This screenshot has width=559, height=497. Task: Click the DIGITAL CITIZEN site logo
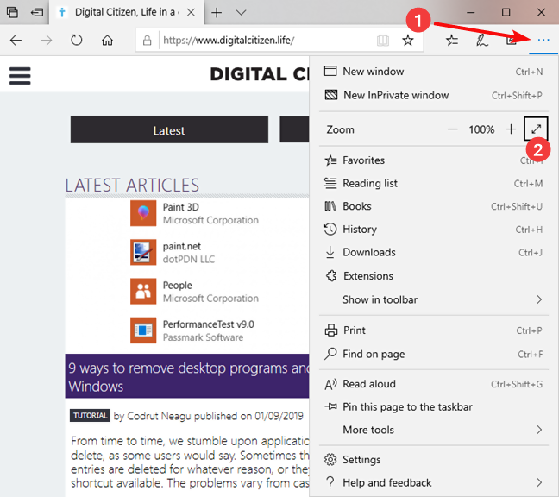tap(260, 74)
